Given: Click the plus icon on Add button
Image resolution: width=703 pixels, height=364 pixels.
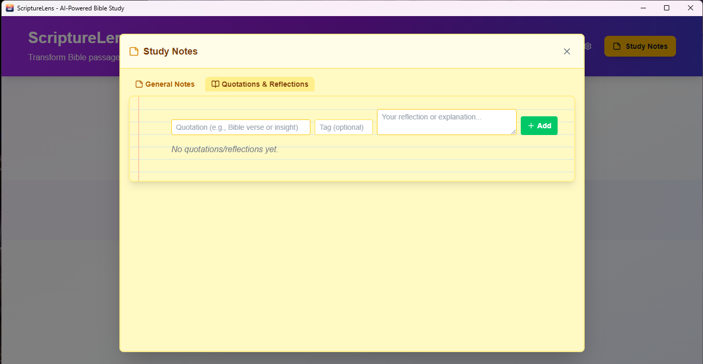Looking at the screenshot, I should coord(531,126).
